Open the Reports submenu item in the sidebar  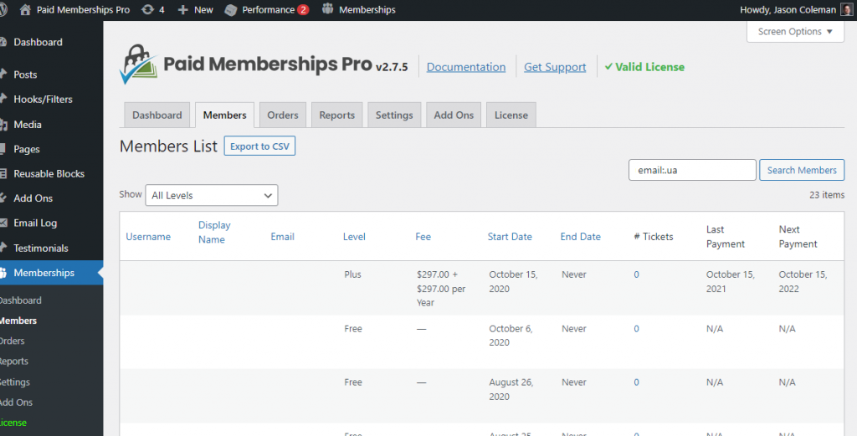tap(14, 362)
